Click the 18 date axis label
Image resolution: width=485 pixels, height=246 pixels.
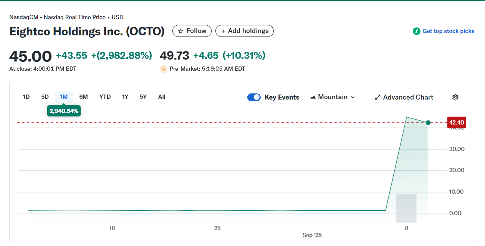[112, 228]
